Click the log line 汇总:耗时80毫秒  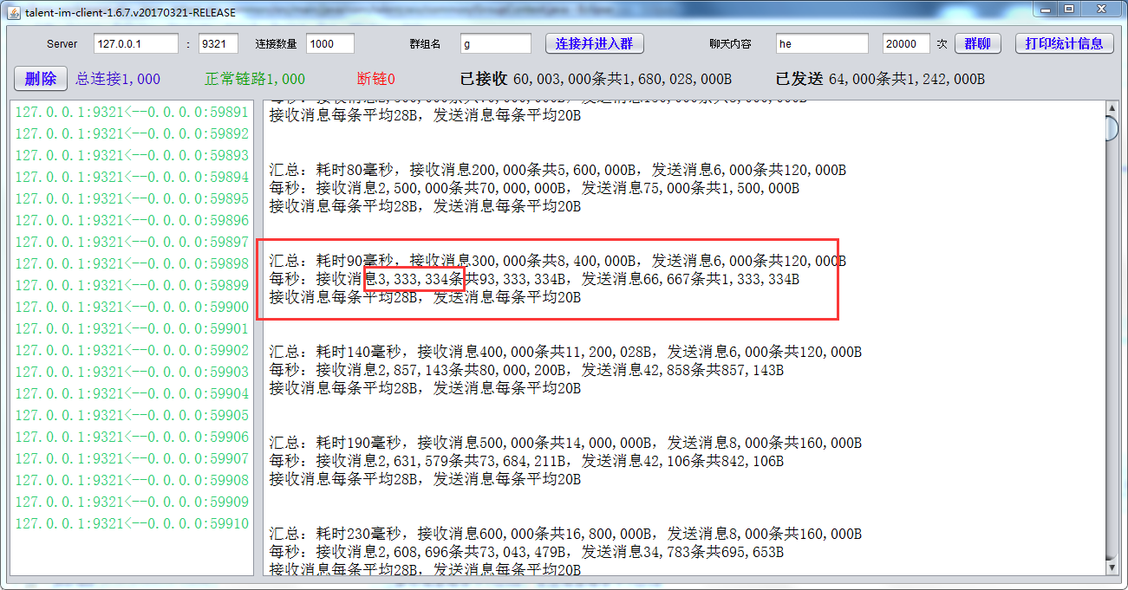tap(557, 170)
